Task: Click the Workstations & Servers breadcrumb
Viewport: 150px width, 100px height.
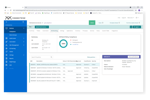Action: click(x=35, y=23)
